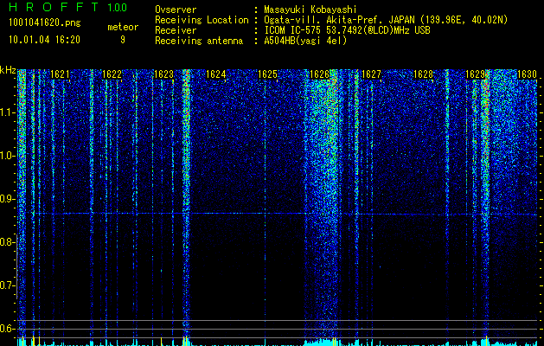Click the 1628 time marker
The height and width of the screenshot is (346, 544).
[423, 74]
